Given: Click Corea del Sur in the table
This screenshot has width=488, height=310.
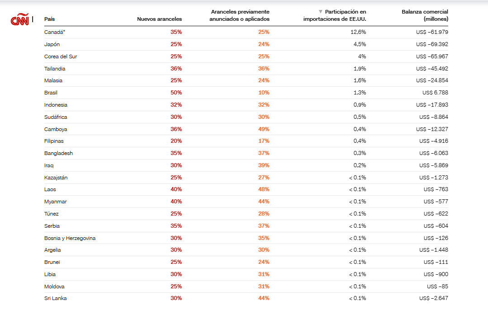Looking at the screenshot, I should coord(61,56).
